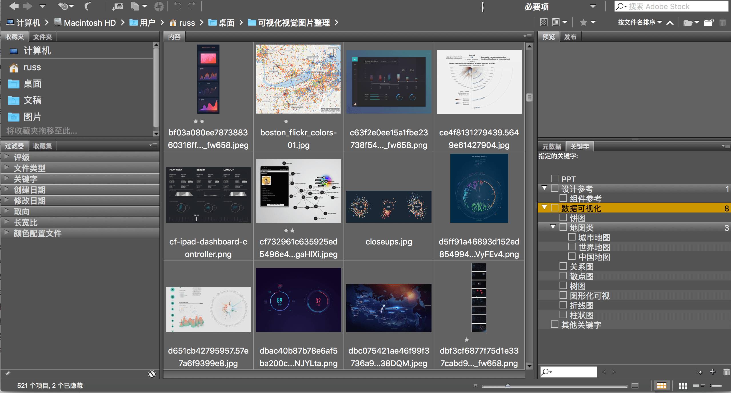
Task: Switch to the 文件夹 tab
Action: (x=42, y=37)
